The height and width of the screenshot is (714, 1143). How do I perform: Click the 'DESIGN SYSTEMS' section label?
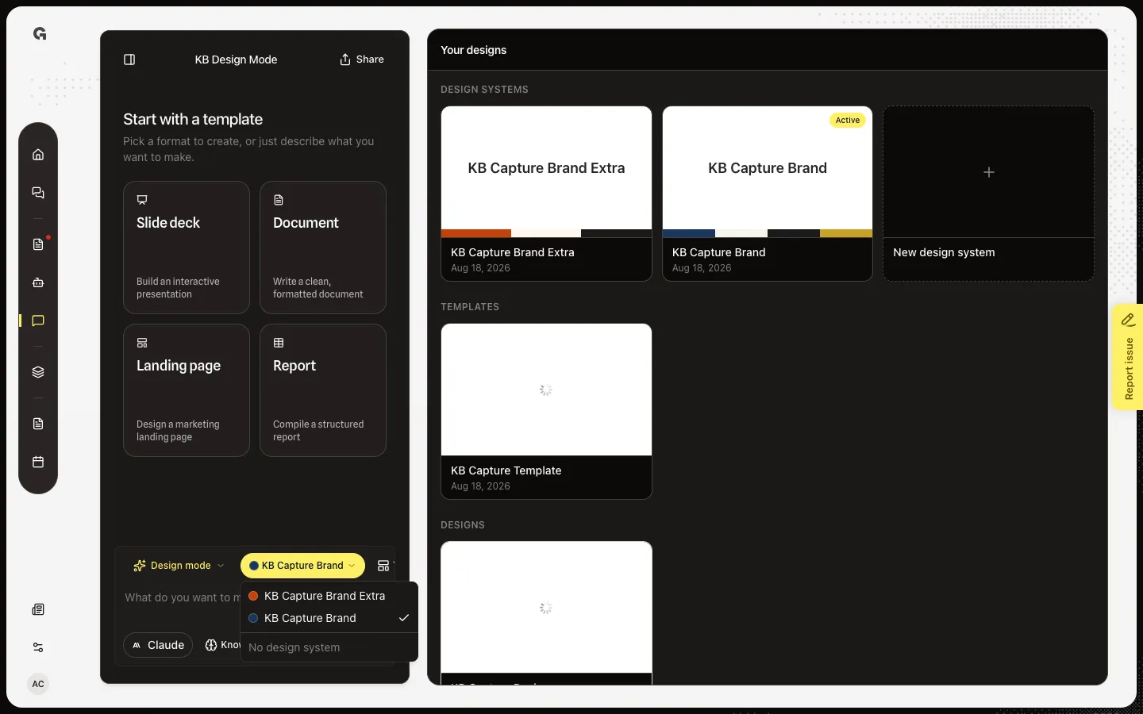click(484, 90)
